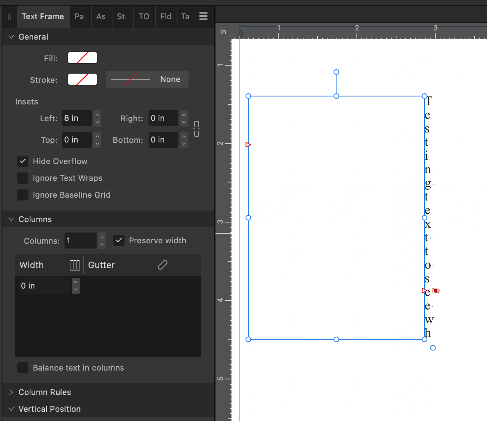Open the stroke style picker showing None
Viewport: 487px width, 421px height.
point(147,79)
